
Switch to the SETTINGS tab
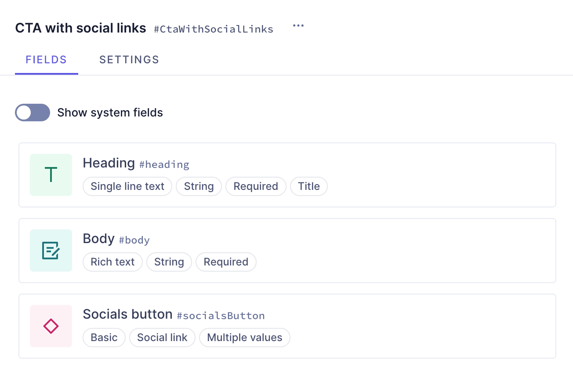[129, 59]
